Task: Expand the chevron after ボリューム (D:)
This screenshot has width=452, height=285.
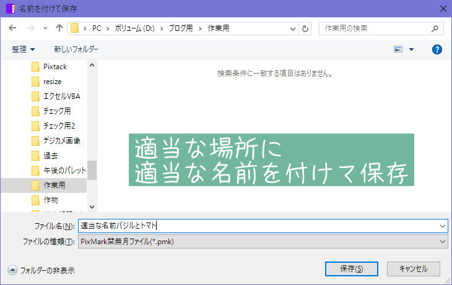Action: click(x=162, y=28)
